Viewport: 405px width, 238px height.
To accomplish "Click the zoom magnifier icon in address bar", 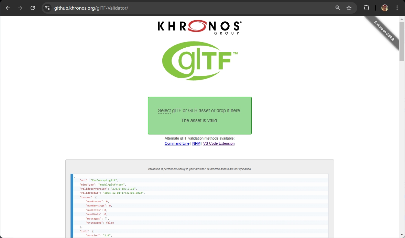I will click(338, 8).
